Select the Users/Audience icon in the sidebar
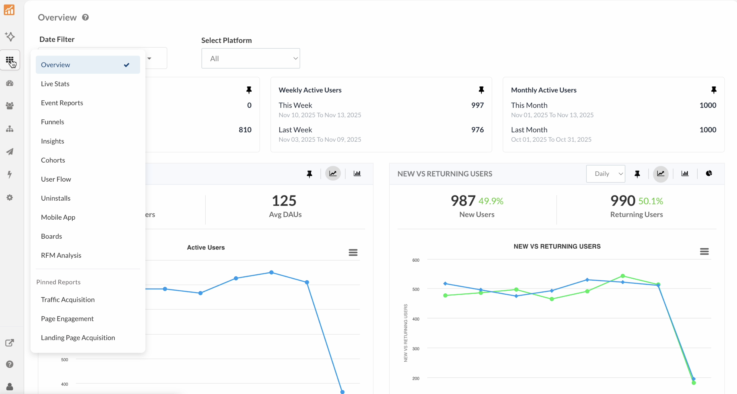 (x=10, y=105)
